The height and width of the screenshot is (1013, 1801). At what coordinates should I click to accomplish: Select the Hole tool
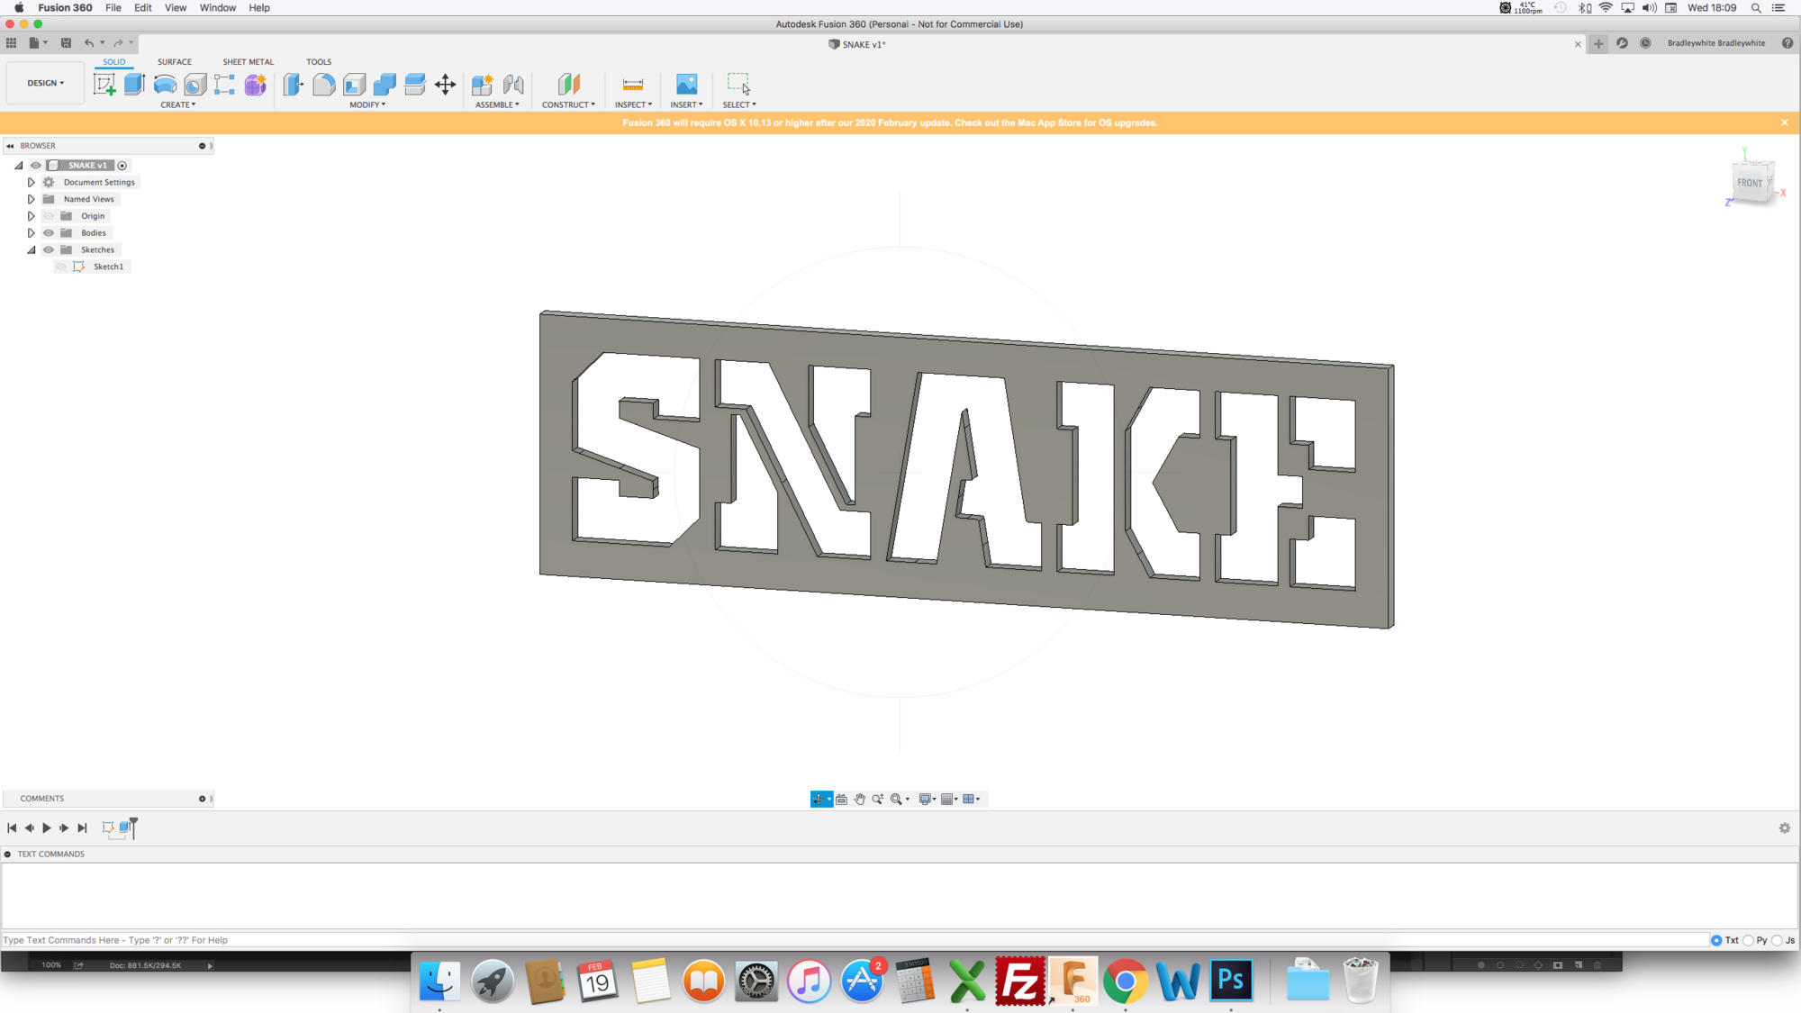[195, 85]
